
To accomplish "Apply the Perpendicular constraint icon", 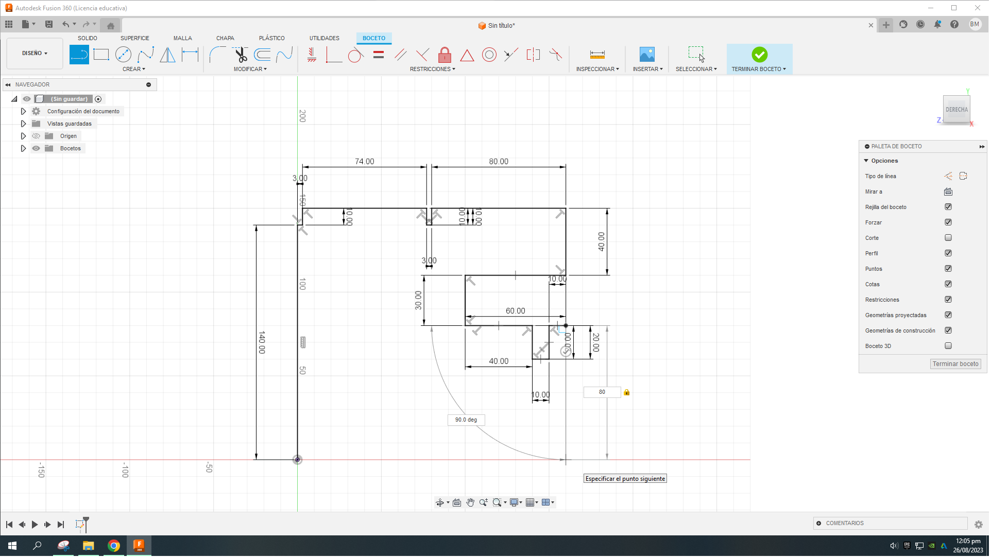I will pos(422,55).
